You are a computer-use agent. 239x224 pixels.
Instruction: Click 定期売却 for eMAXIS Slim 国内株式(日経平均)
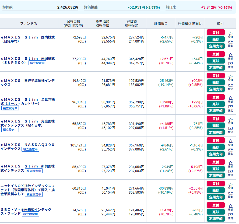pos(216,46)
